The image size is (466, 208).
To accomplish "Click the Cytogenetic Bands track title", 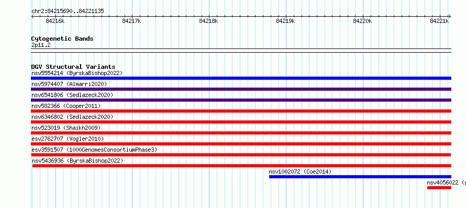I will pos(62,39).
